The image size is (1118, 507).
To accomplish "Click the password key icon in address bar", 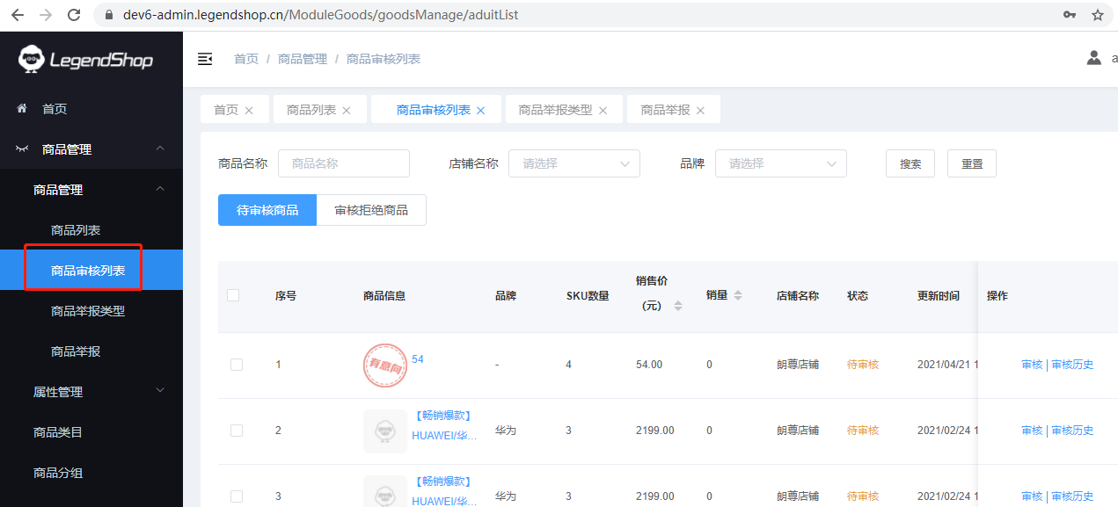I will 1070,15.
